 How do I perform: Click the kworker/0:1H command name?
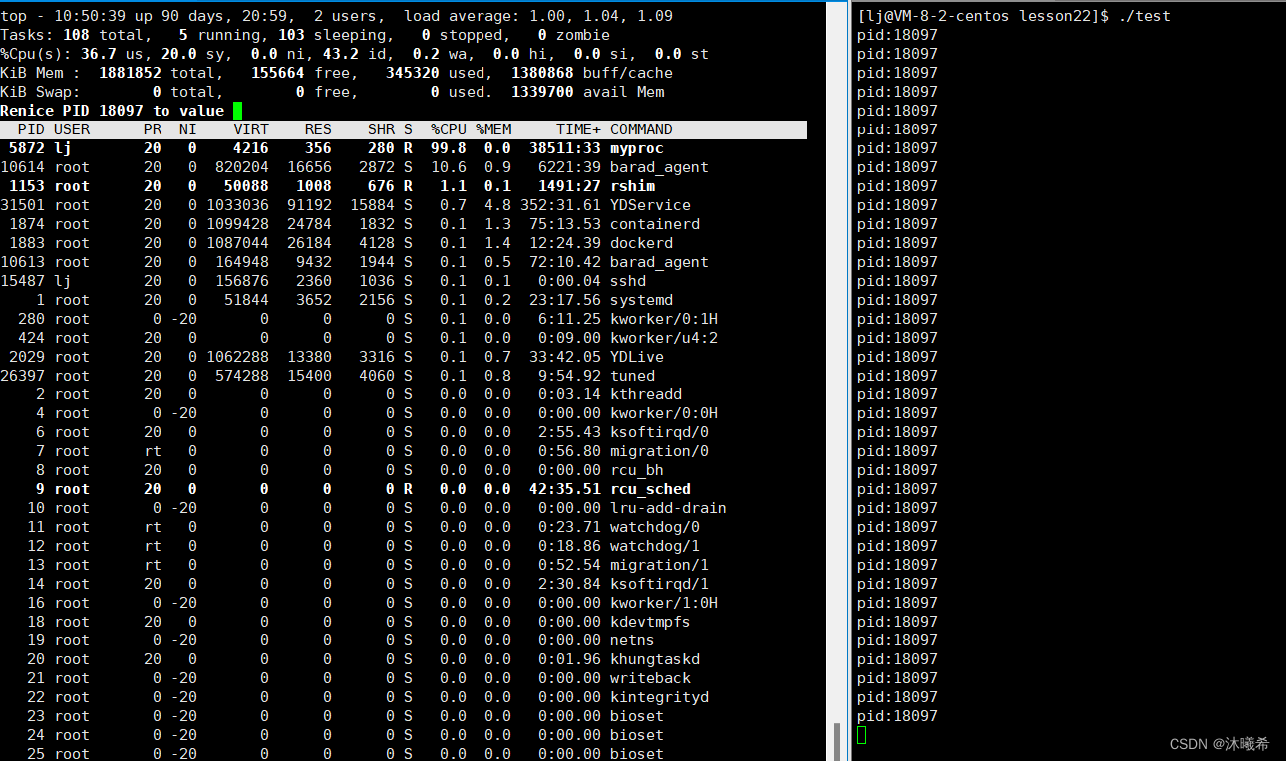664,319
